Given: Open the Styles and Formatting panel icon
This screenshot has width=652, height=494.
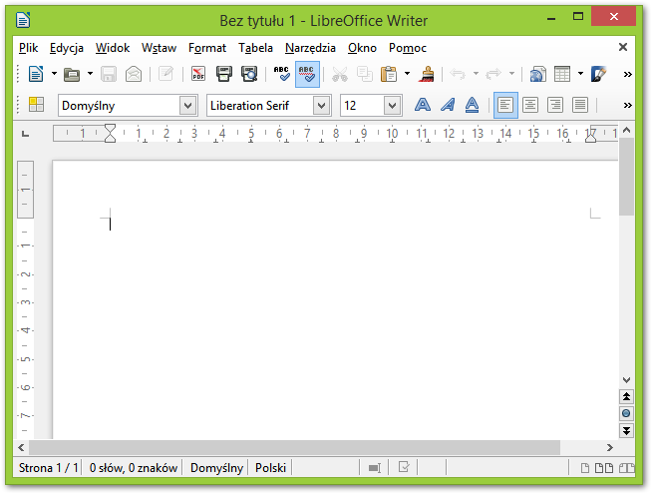Looking at the screenshot, I should point(36,105).
